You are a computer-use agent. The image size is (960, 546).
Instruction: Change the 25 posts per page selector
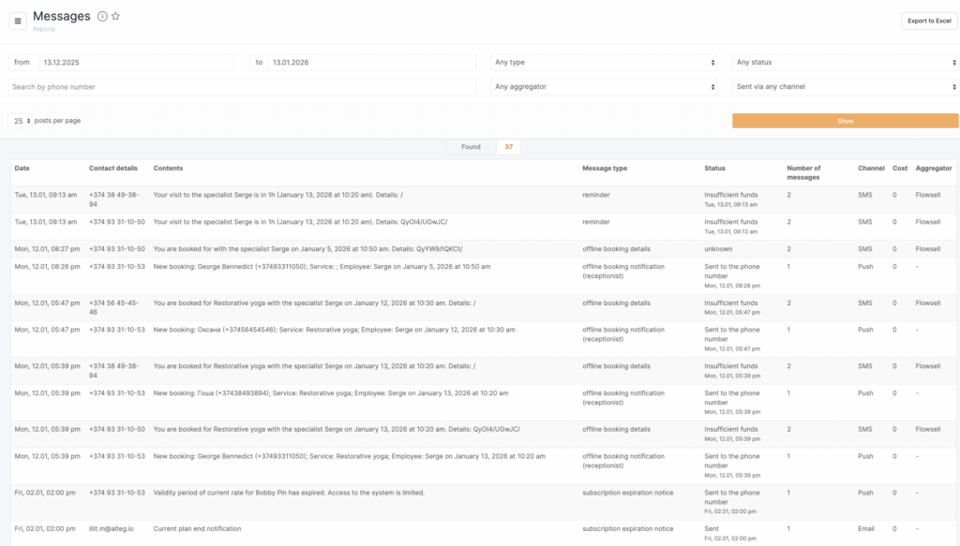21,121
